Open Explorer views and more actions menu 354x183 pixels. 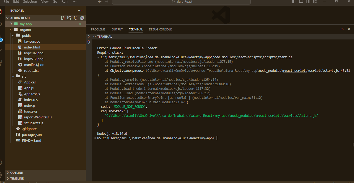[x=80, y=11]
